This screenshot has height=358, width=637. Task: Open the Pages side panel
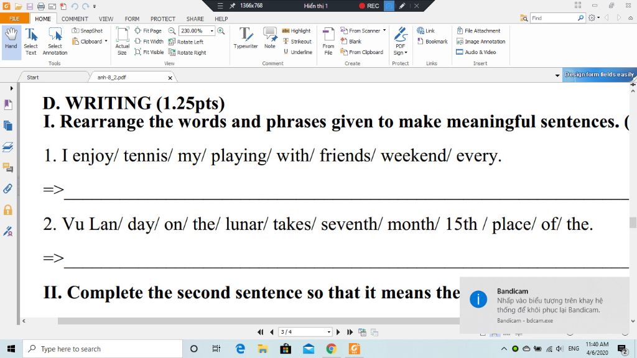(x=7, y=126)
